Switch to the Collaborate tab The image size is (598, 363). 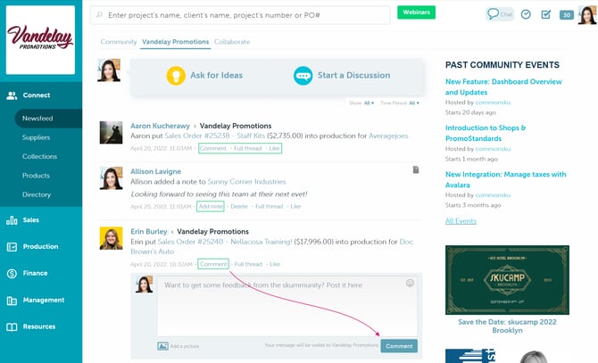(232, 42)
